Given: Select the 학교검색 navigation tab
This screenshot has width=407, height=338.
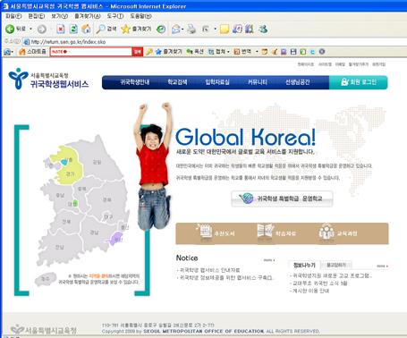Looking at the screenshot, I should 177,82.
